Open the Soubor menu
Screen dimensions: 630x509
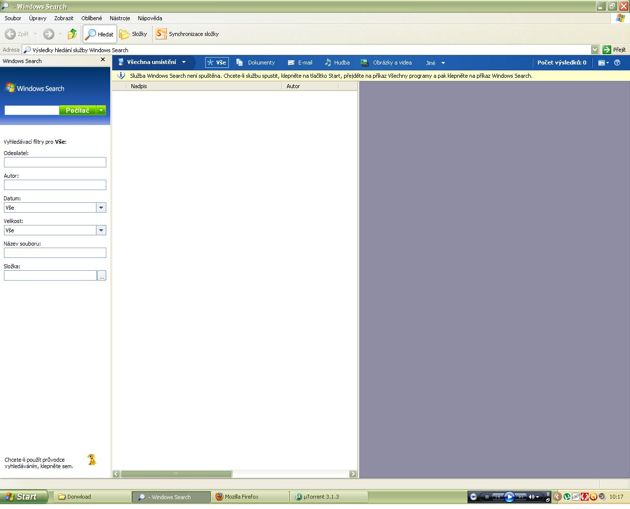[13, 18]
